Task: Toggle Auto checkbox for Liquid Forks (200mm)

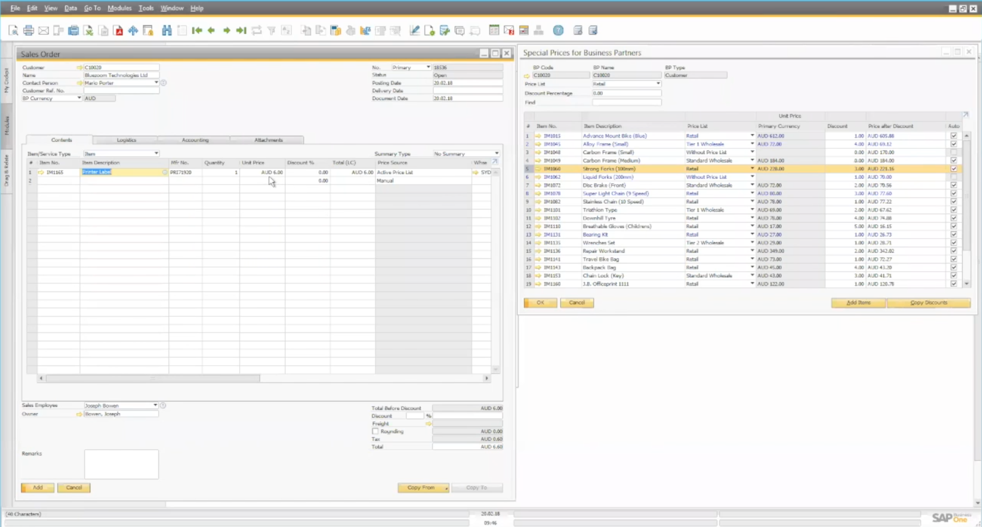Action: click(953, 177)
